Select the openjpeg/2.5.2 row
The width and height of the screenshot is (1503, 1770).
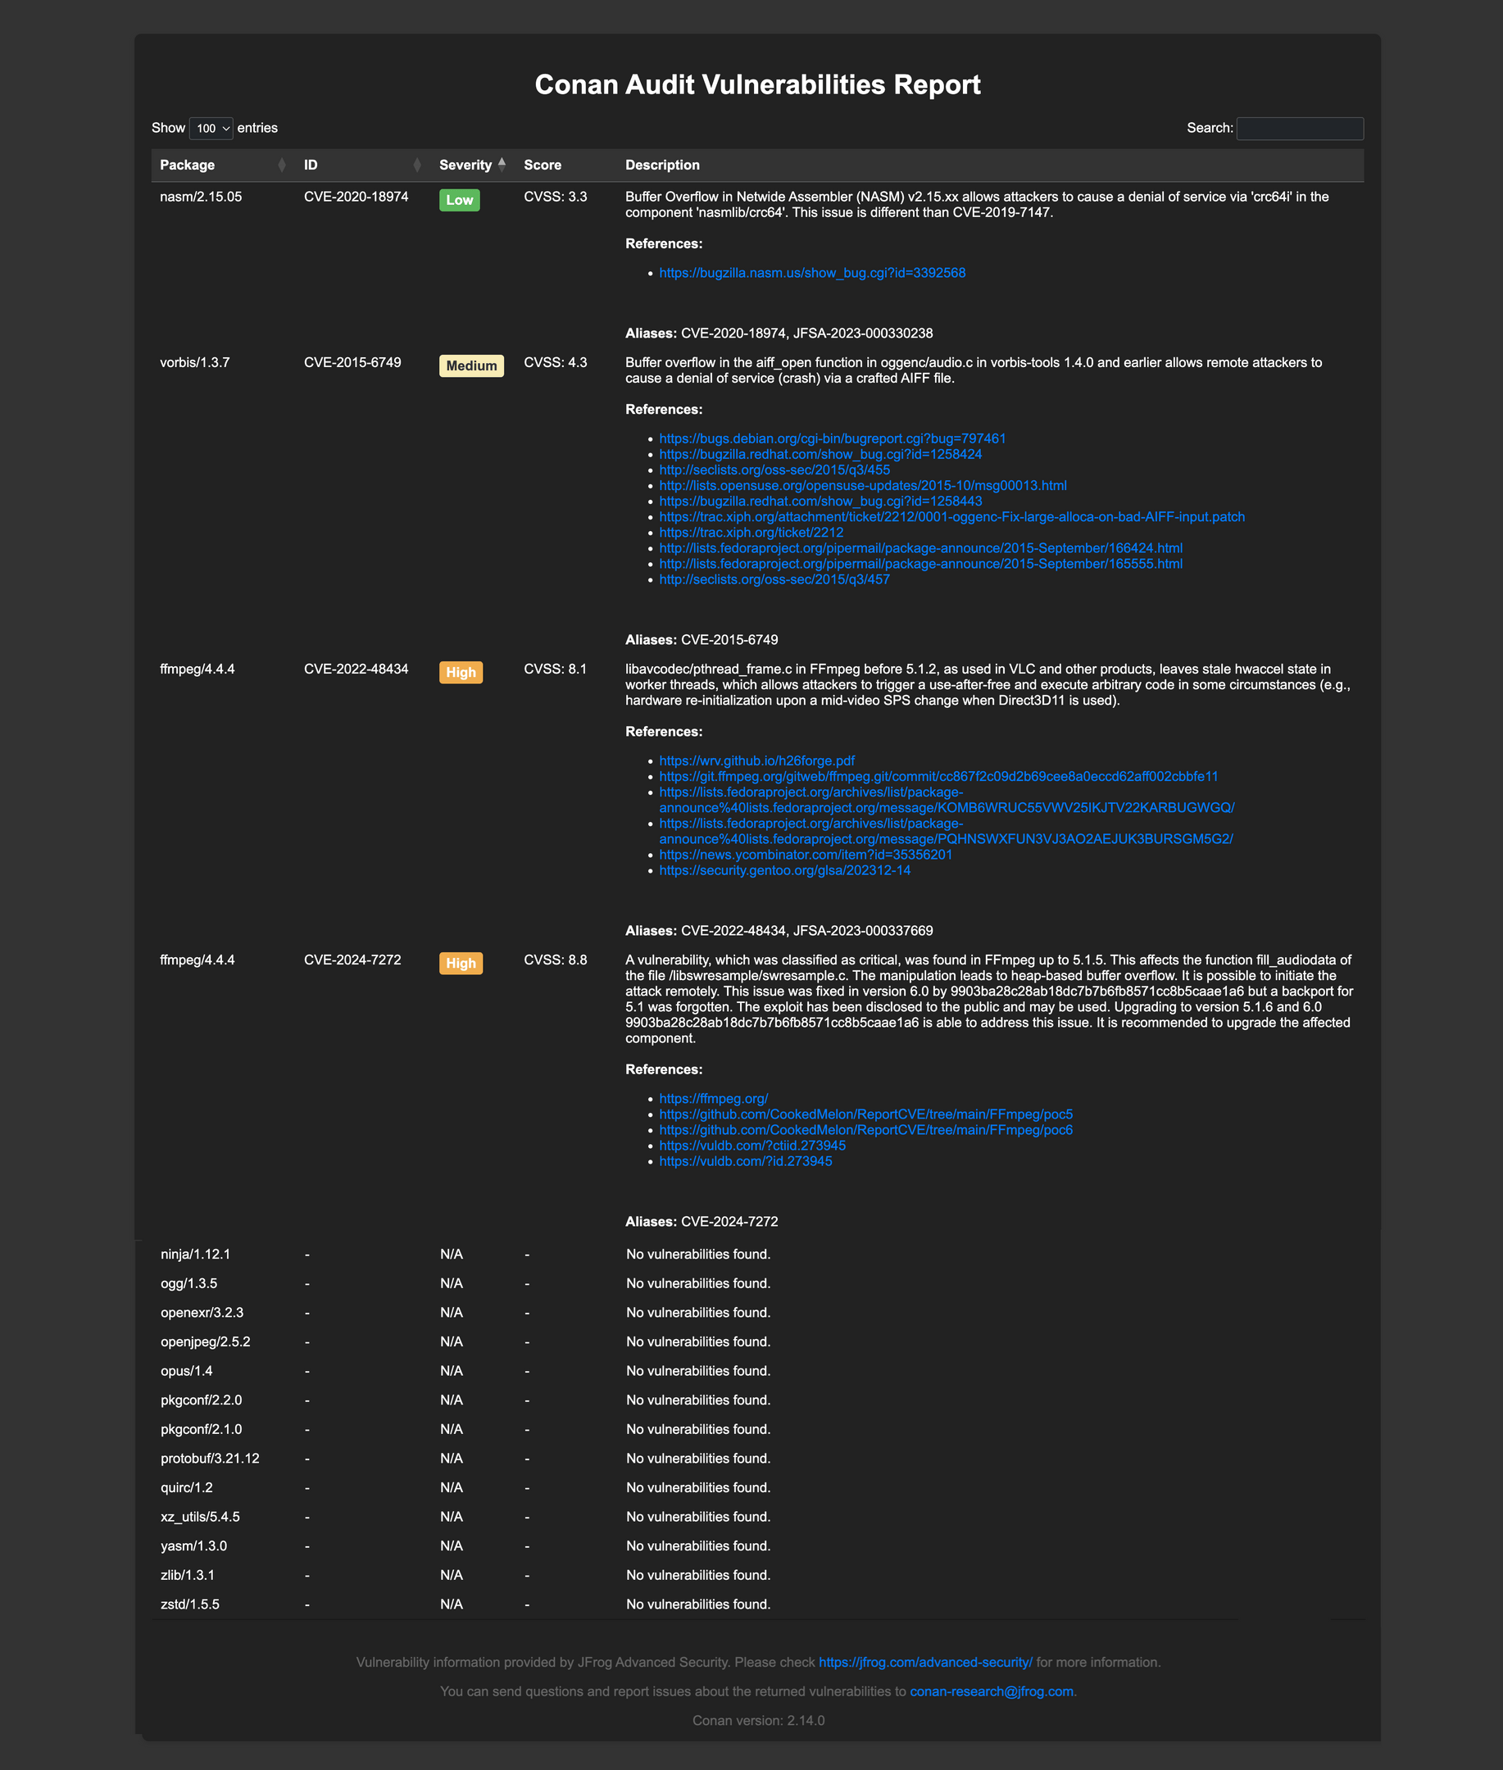tap(757, 1341)
